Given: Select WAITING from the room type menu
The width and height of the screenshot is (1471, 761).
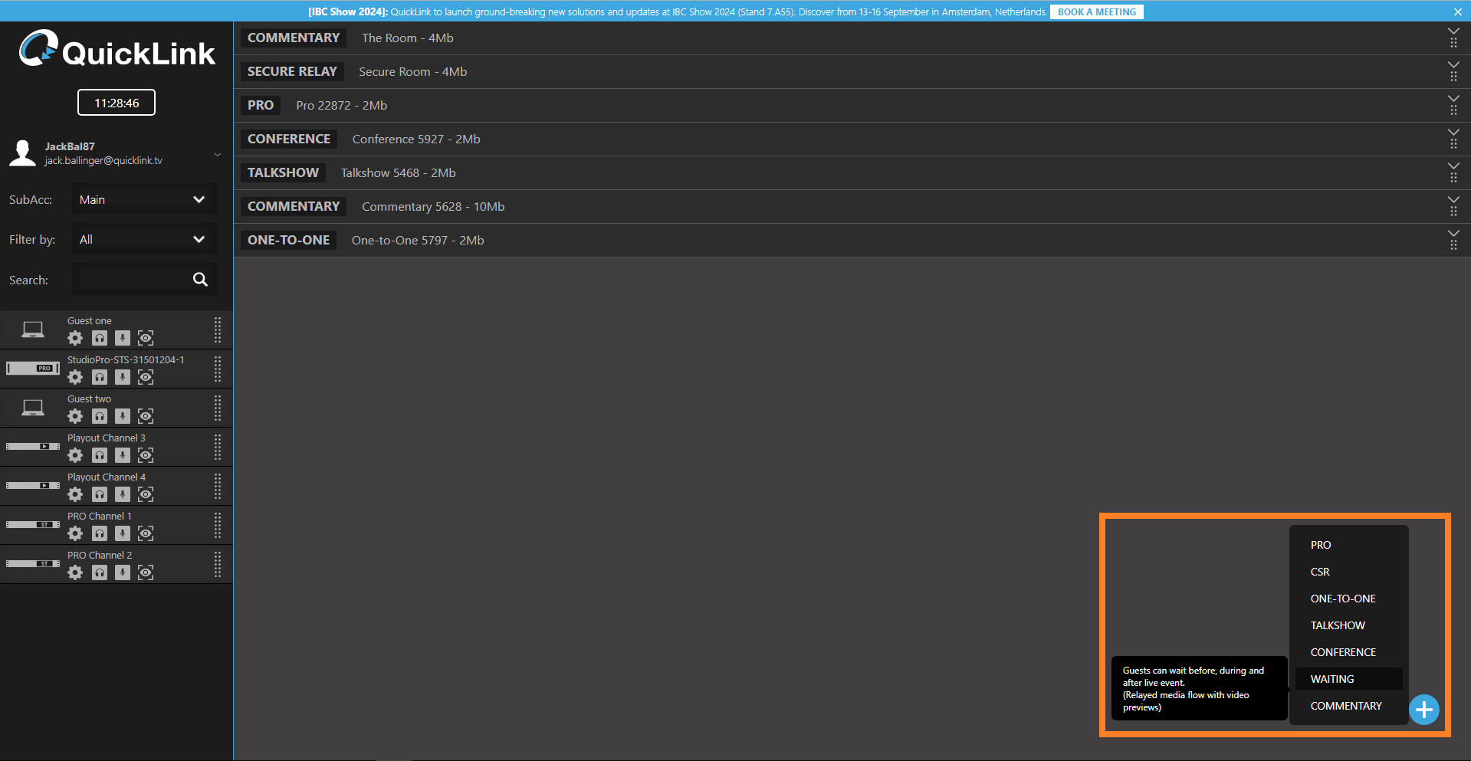Looking at the screenshot, I should [x=1332, y=679].
